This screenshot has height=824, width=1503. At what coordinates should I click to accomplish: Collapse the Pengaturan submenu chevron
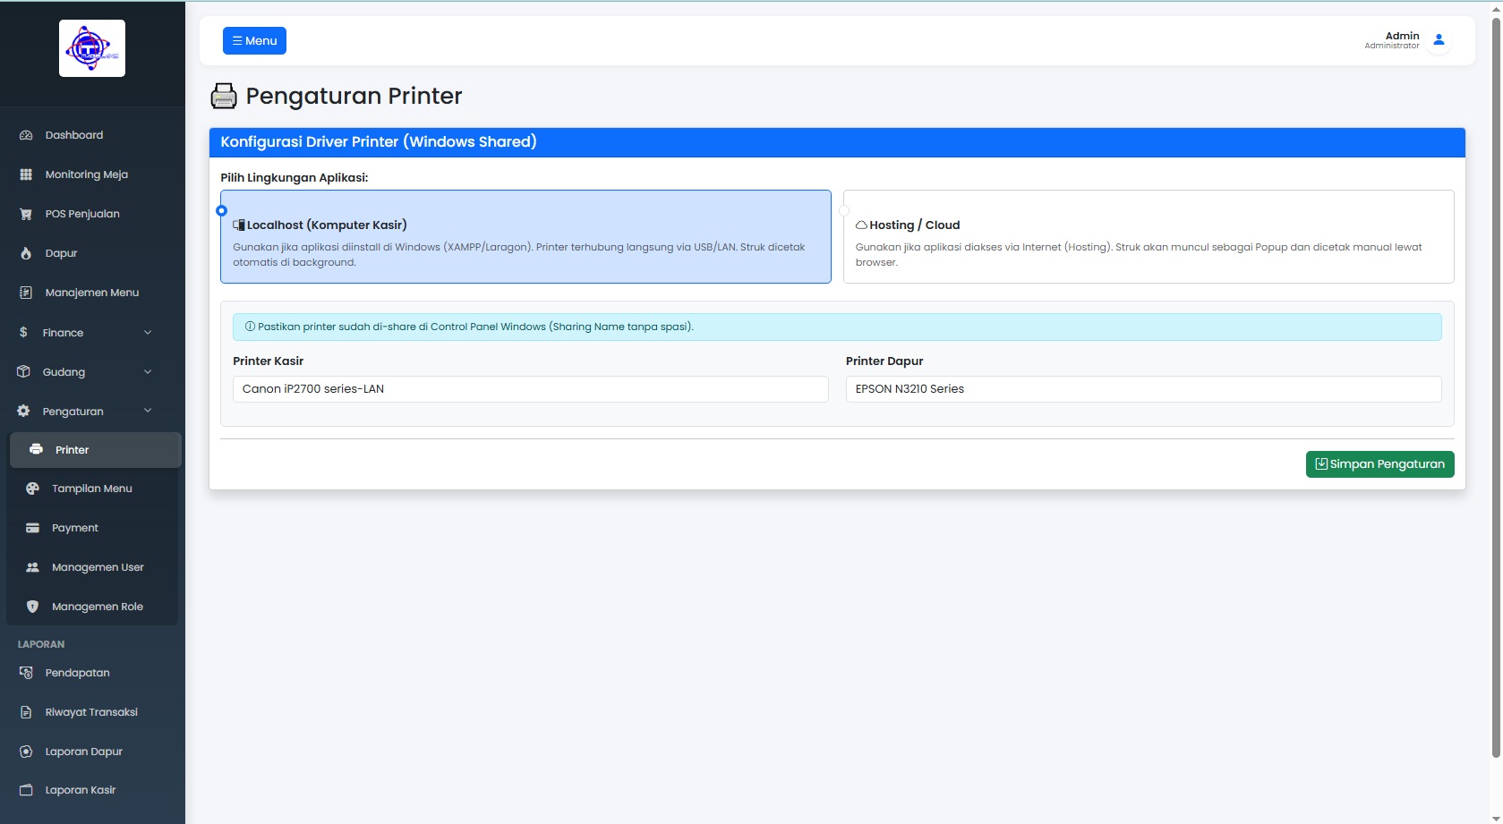tap(148, 411)
